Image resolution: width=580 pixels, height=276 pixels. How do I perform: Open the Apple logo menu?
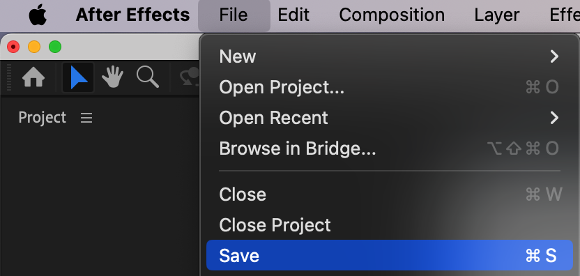(38, 15)
